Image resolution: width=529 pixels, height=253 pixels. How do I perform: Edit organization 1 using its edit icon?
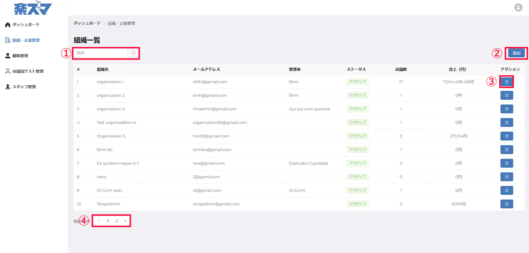(507, 82)
